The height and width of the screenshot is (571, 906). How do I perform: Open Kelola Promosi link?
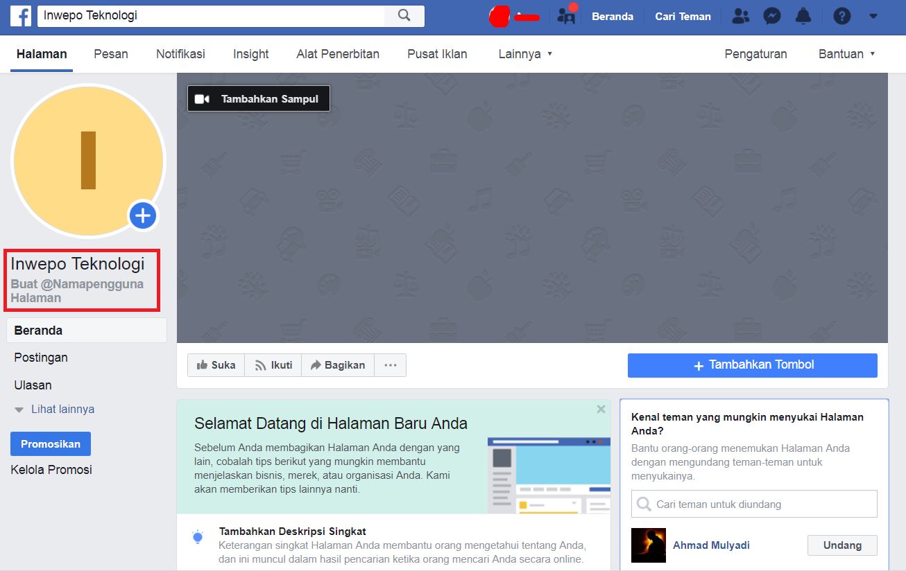51,470
